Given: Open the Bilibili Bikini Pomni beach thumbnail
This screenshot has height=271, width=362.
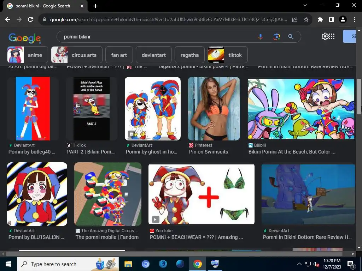Looking at the screenshot, I should click(301, 109).
